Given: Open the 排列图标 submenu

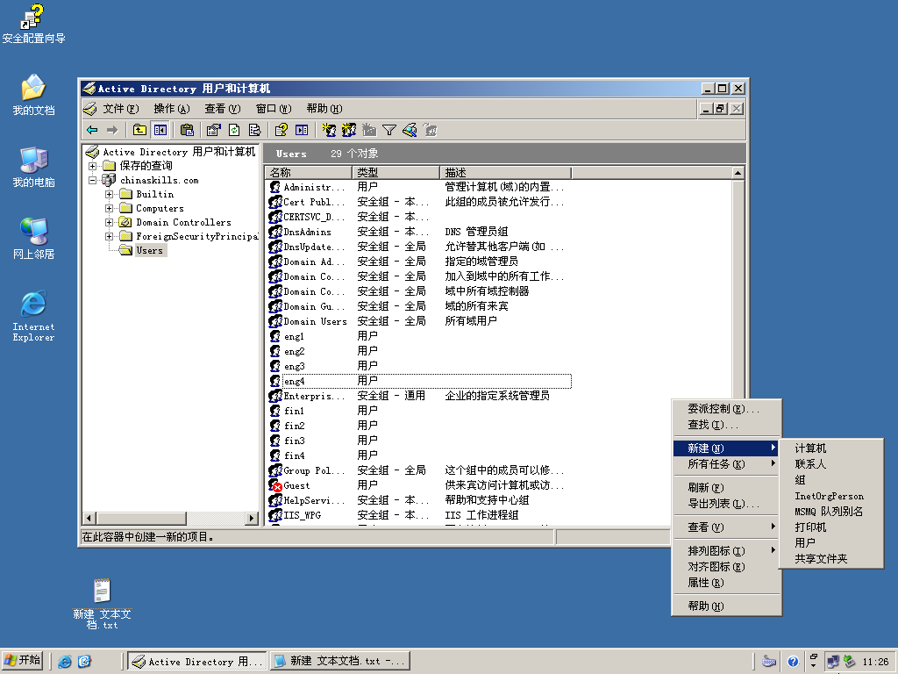Looking at the screenshot, I should [725, 551].
